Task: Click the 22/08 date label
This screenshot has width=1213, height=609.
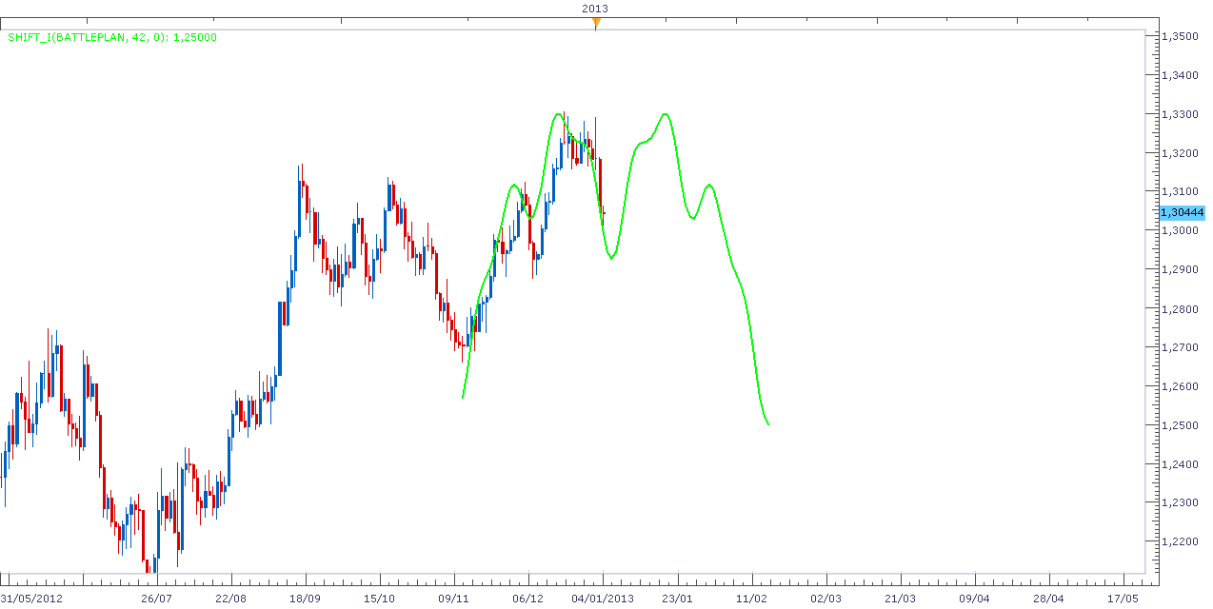Action: 231,599
